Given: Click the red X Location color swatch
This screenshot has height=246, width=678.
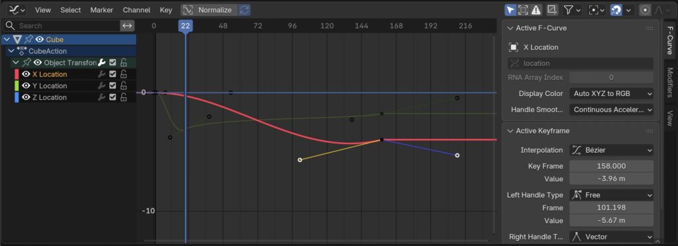Looking at the screenshot, I should (x=17, y=74).
